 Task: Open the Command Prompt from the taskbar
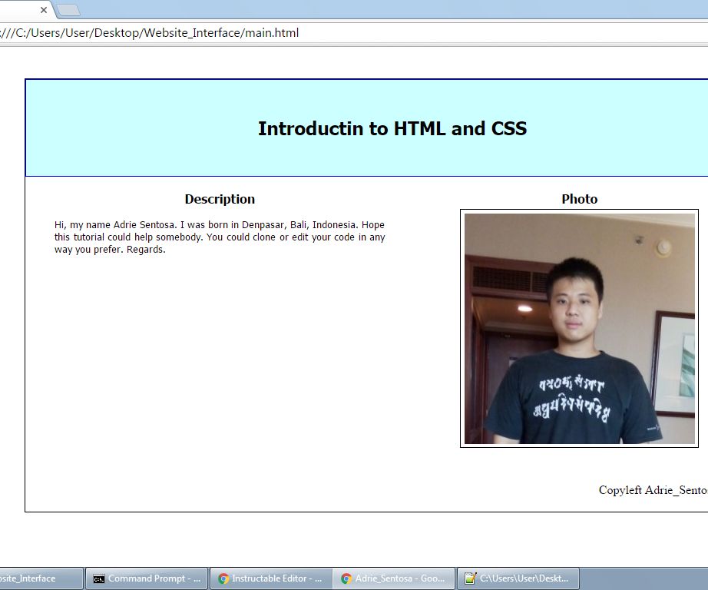[x=146, y=578]
